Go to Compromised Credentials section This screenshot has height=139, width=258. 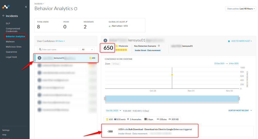click(13, 30)
